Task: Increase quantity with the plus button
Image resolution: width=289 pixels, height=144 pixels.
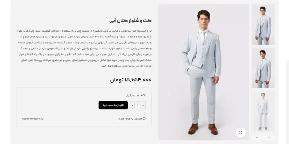Action: (132, 105)
